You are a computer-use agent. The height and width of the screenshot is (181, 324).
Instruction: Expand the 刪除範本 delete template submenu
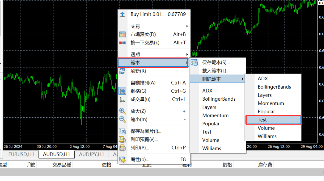tap(217, 79)
